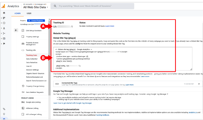Open GA4 Setup Assistant label

point(34,31)
